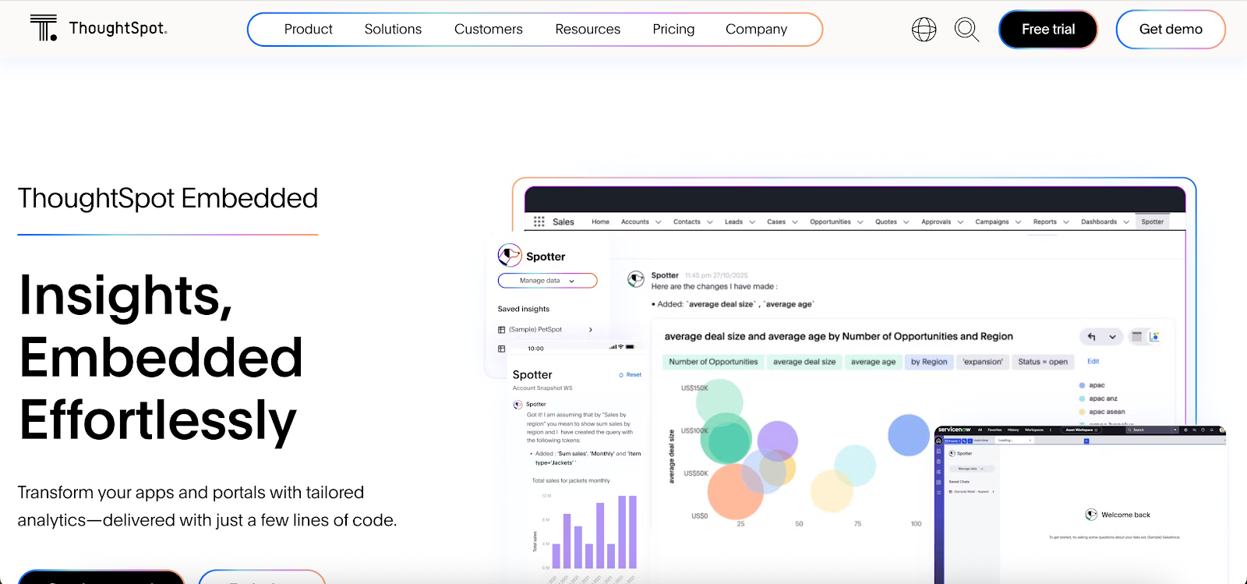Open the Product menu
The image size is (1247, 584).
click(x=308, y=30)
